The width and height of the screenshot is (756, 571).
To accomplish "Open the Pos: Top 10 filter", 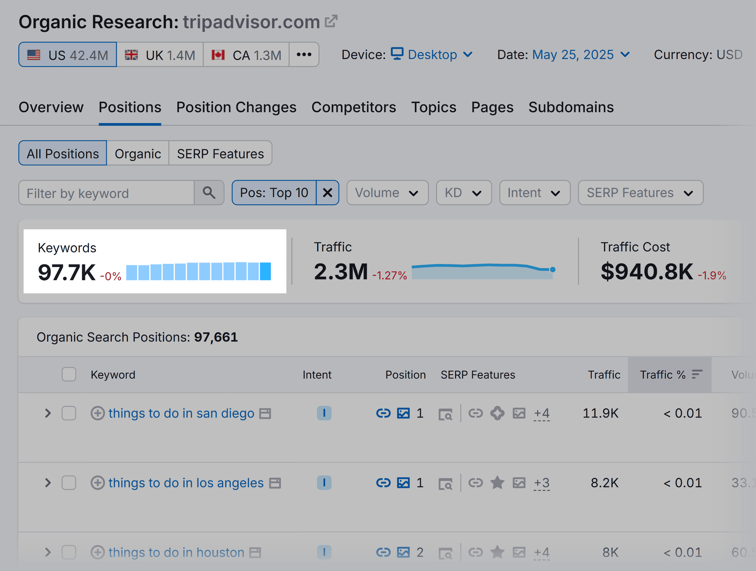I will 274,193.
